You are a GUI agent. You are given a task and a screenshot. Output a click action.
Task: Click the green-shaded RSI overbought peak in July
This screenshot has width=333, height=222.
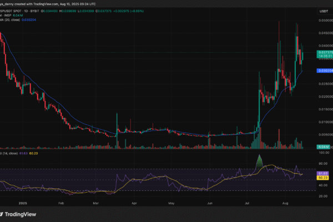click(258, 161)
